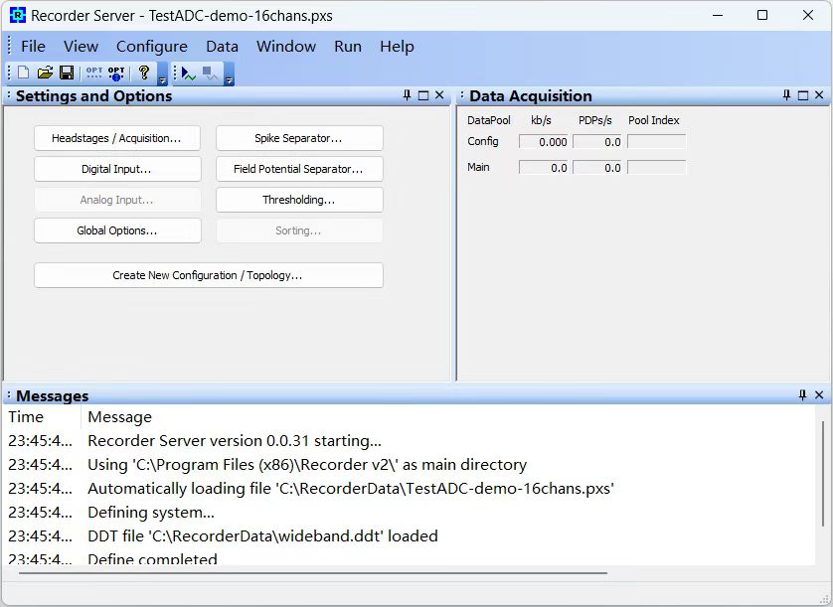Image resolution: width=833 pixels, height=607 pixels.
Task: Start data acquisition with the play icon
Action: point(188,74)
